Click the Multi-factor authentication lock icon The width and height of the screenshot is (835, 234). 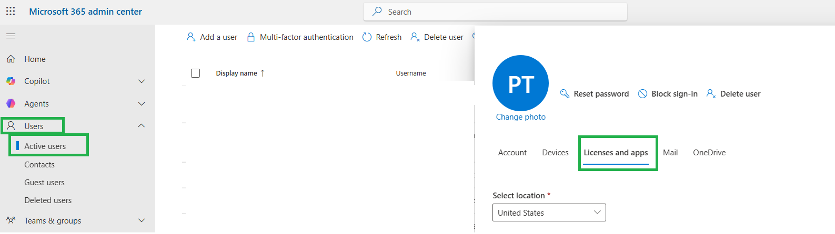(251, 37)
